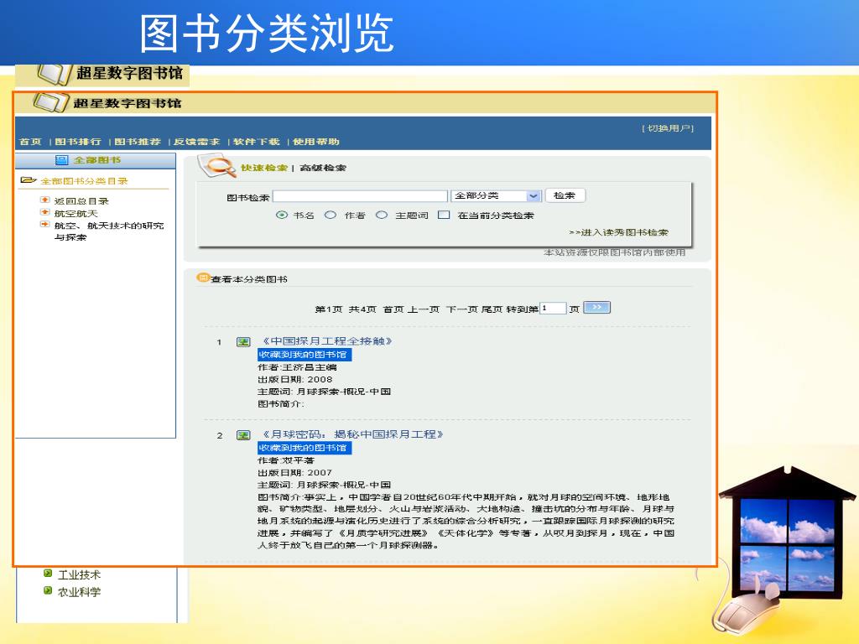The width and height of the screenshot is (859, 644).
Task: Click the 检索 search button
Action: [565, 195]
